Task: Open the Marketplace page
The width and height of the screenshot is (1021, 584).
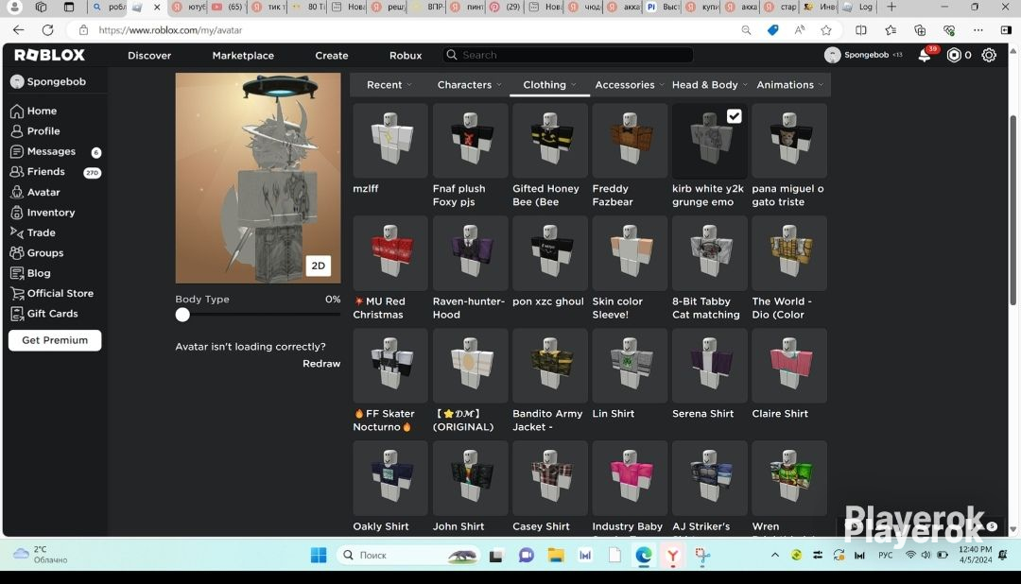Action: pos(243,56)
